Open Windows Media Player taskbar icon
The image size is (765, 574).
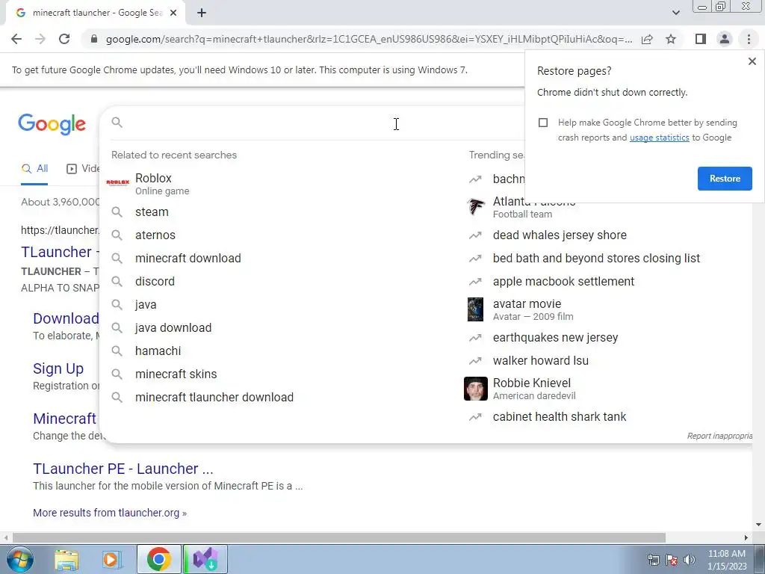[x=112, y=559]
